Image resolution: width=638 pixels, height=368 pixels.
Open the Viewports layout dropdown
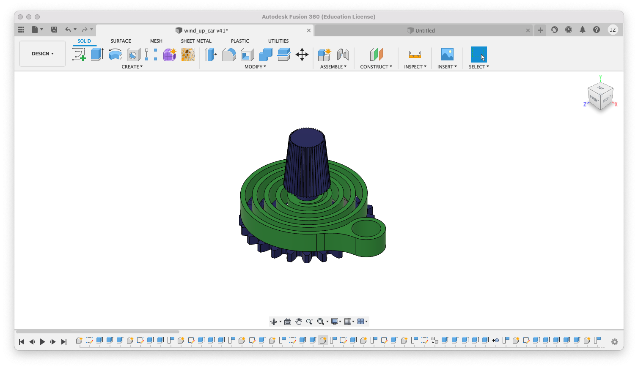[x=363, y=322]
